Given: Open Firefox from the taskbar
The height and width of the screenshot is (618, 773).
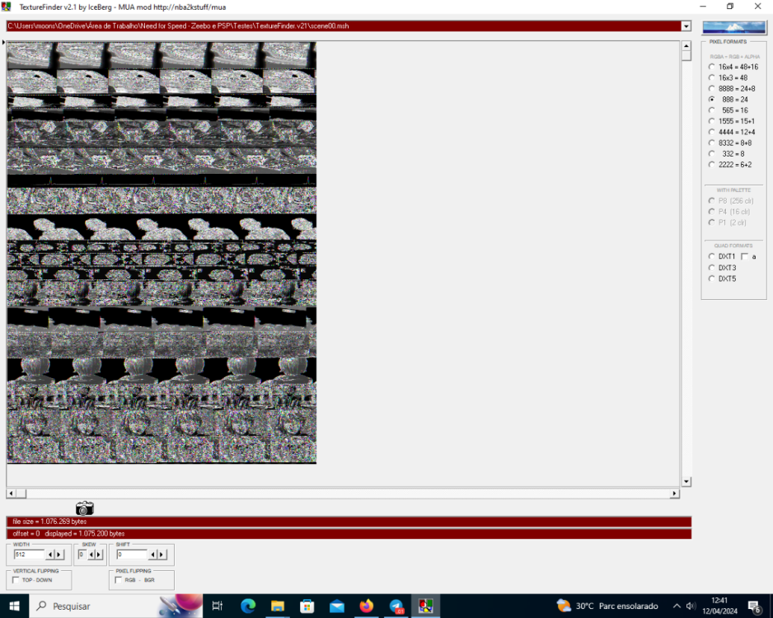Looking at the screenshot, I should pos(367,606).
